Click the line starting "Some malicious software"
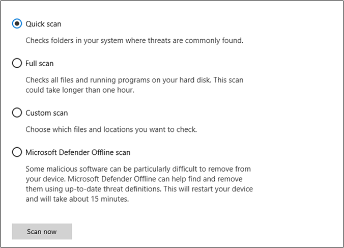This screenshot has height=248, width=344. [138, 169]
